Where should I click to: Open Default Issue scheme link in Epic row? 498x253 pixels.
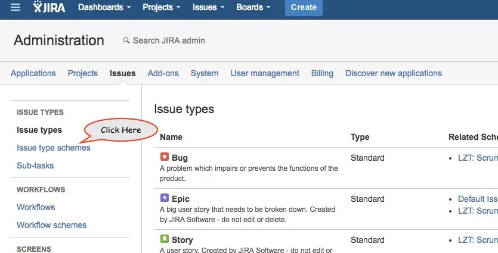pyautogui.click(x=478, y=199)
